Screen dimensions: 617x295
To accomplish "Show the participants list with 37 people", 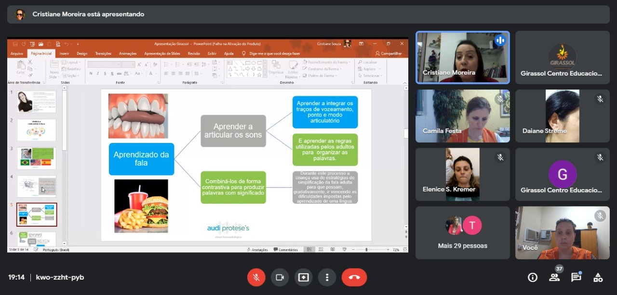I will pyautogui.click(x=554, y=277).
